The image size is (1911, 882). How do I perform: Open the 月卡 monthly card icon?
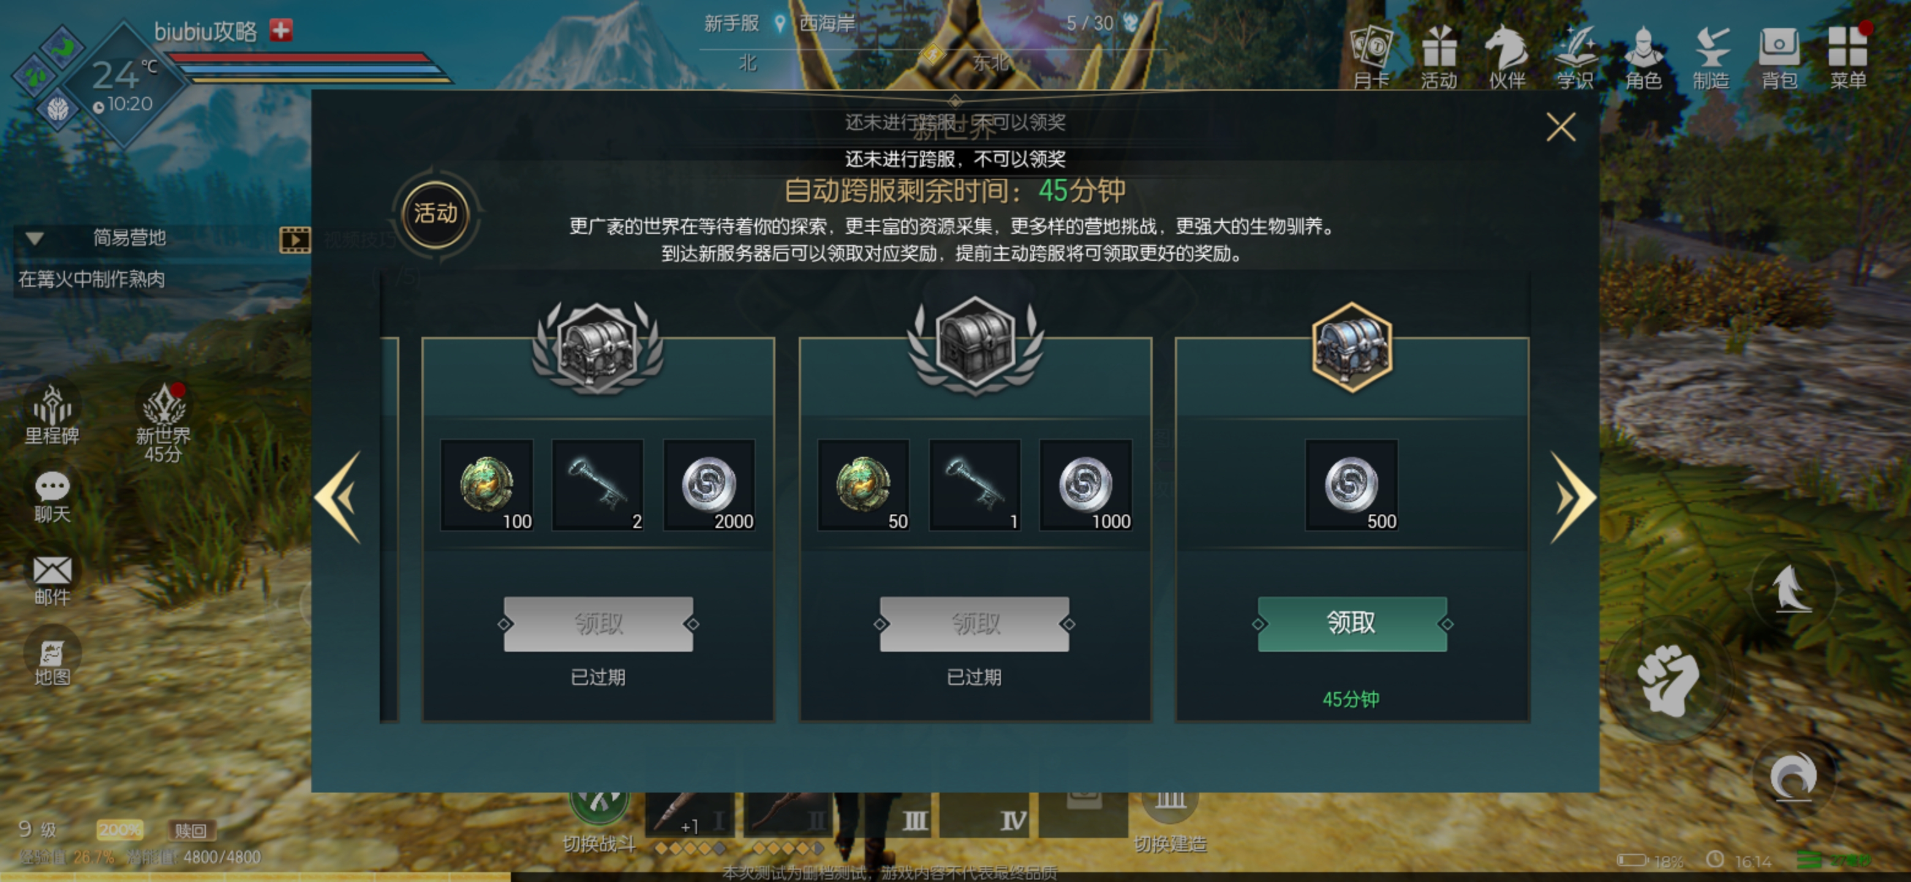[1371, 58]
